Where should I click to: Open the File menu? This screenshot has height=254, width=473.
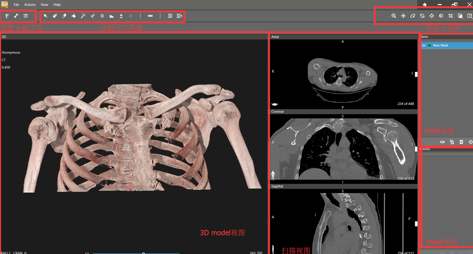coord(16,5)
